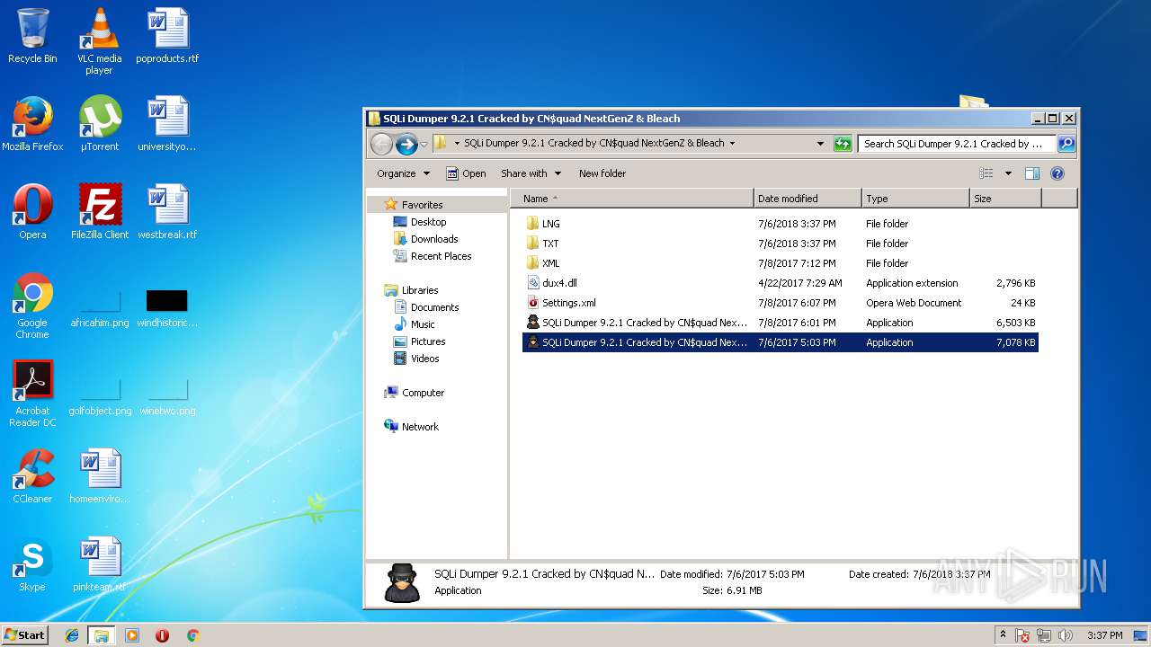Viewport: 1151px width, 647px height.
Task: Launch µTorrent desktop shortcut
Action: pos(99,124)
